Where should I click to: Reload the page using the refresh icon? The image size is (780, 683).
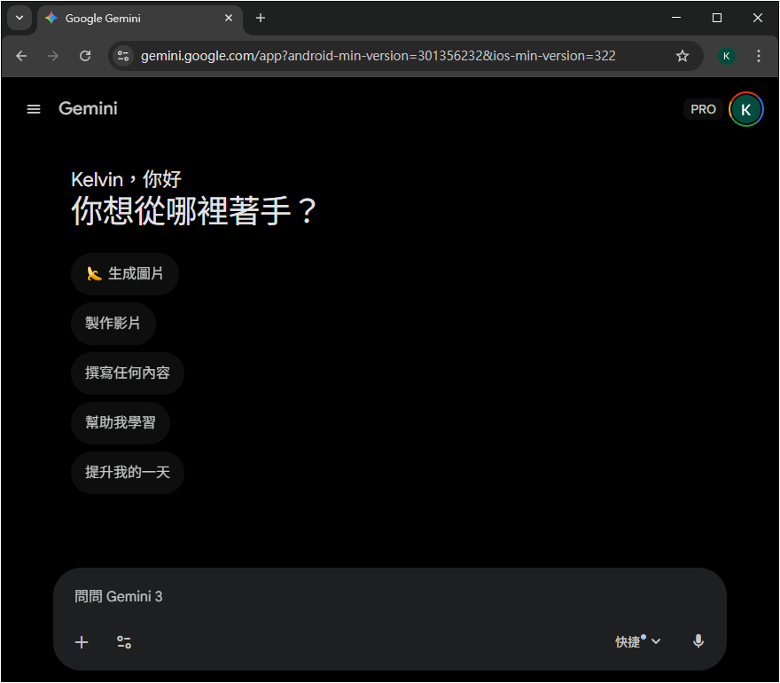[85, 56]
